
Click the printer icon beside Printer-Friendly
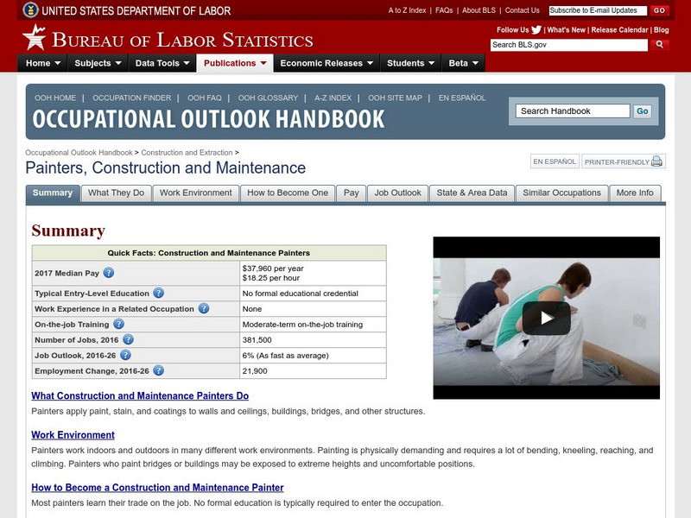(x=656, y=161)
